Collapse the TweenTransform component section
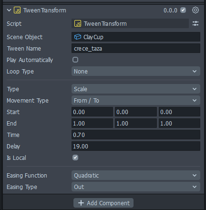This screenshot has width=206, height=210. click(9, 10)
